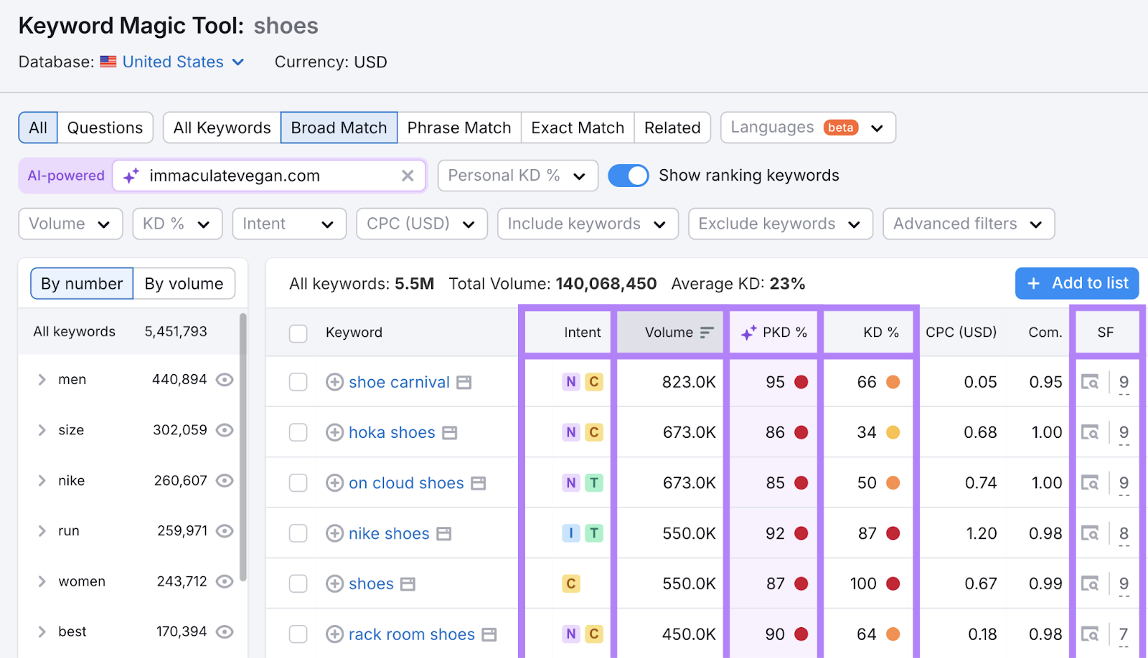Switch to the Questions tab
The width and height of the screenshot is (1148, 658).
[105, 128]
